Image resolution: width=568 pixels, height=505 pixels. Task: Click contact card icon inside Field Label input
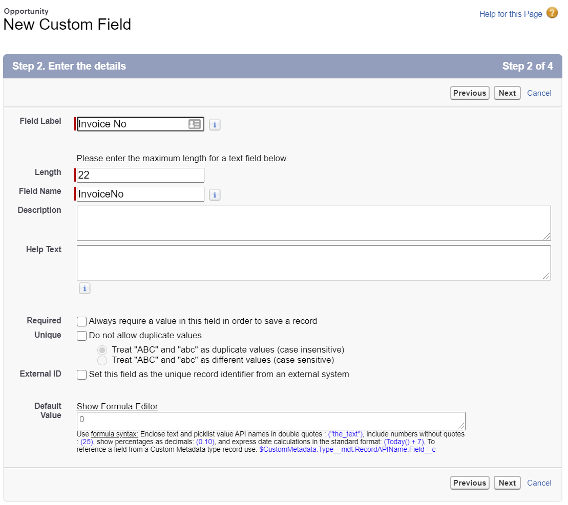[x=195, y=124]
